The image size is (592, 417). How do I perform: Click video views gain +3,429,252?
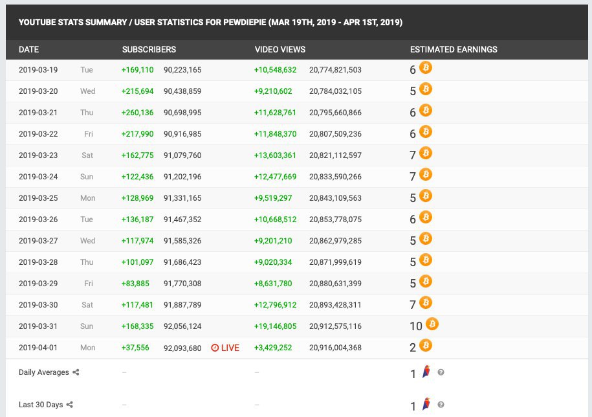[x=273, y=348]
